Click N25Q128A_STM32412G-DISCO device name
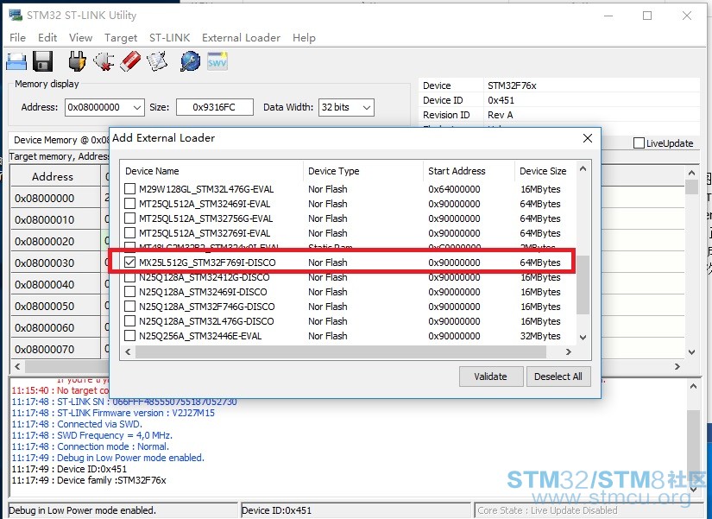The image size is (712, 519). click(205, 277)
